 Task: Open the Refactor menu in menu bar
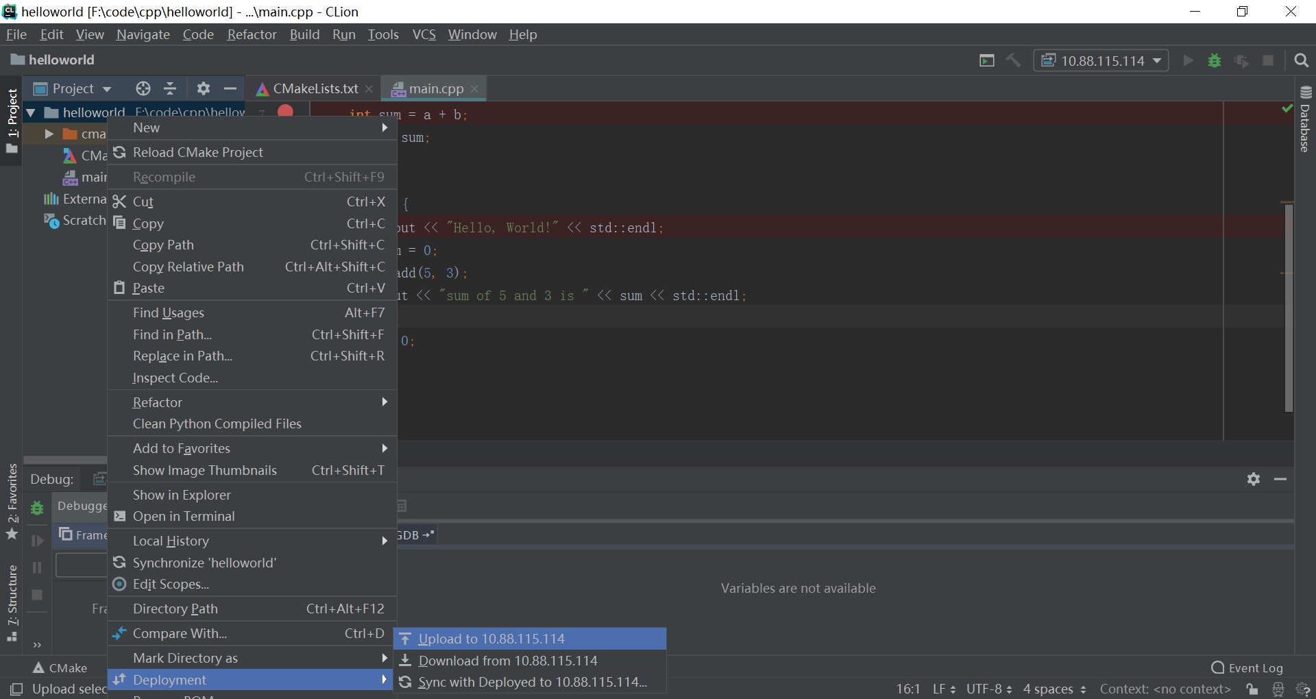coord(252,34)
